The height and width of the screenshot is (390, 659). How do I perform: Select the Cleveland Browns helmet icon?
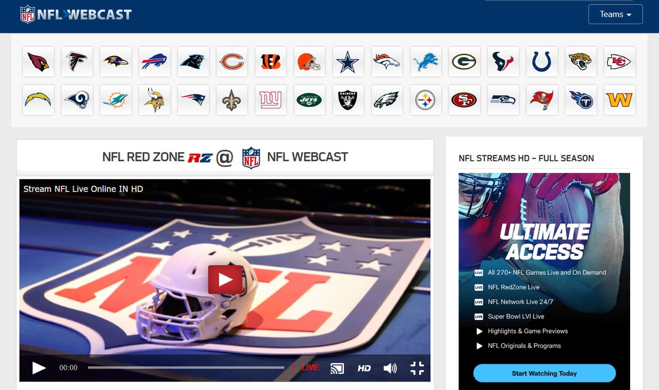309,62
